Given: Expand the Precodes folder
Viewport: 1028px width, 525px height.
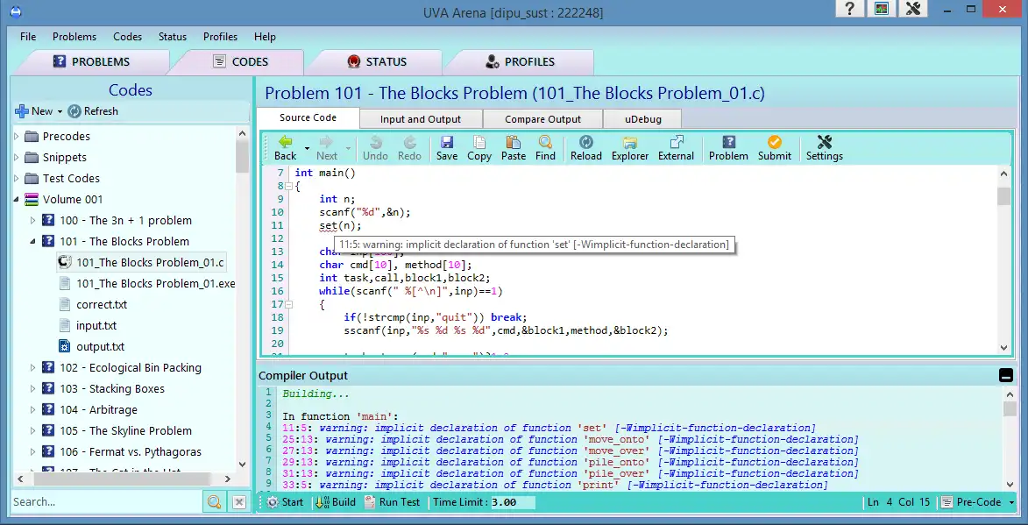Looking at the screenshot, I should (17, 137).
